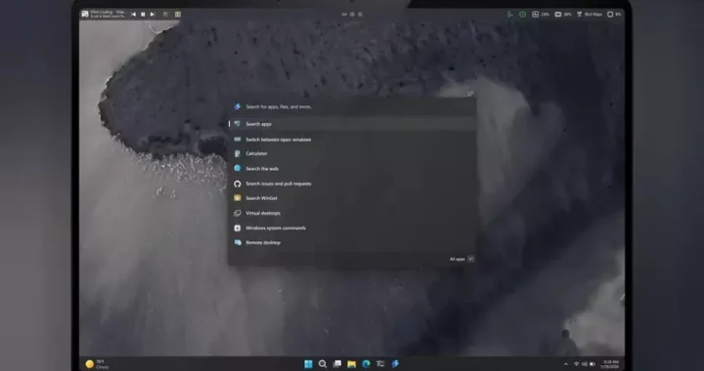
Task: Open the taskbar clock and date
Action: 610,364
